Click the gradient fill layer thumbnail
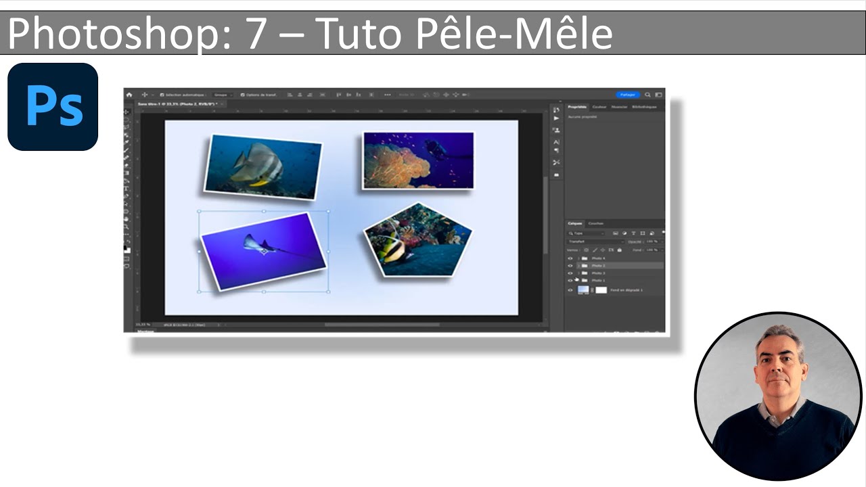The image size is (866, 487). pos(583,290)
